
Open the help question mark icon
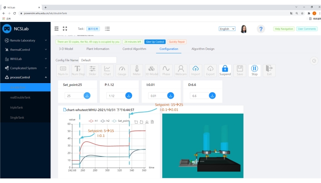[260, 29]
